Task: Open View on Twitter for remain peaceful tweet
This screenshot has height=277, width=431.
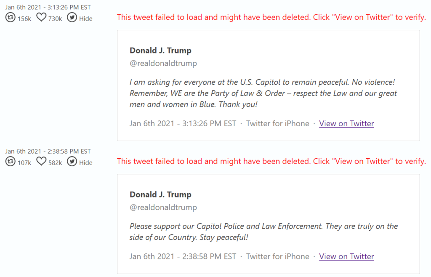Action: (346, 123)
